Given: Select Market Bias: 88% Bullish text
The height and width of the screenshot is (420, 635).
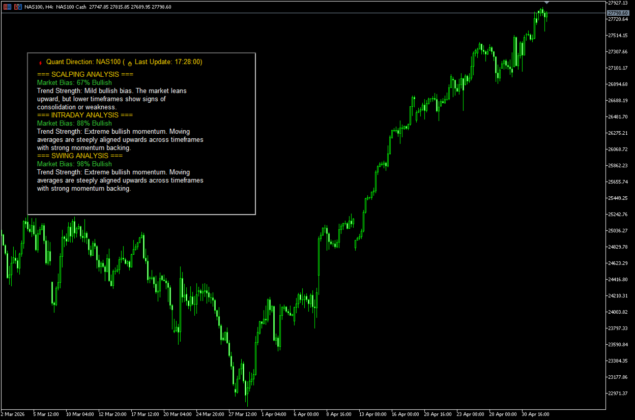Looking at the screenshot, I should 74,123.
